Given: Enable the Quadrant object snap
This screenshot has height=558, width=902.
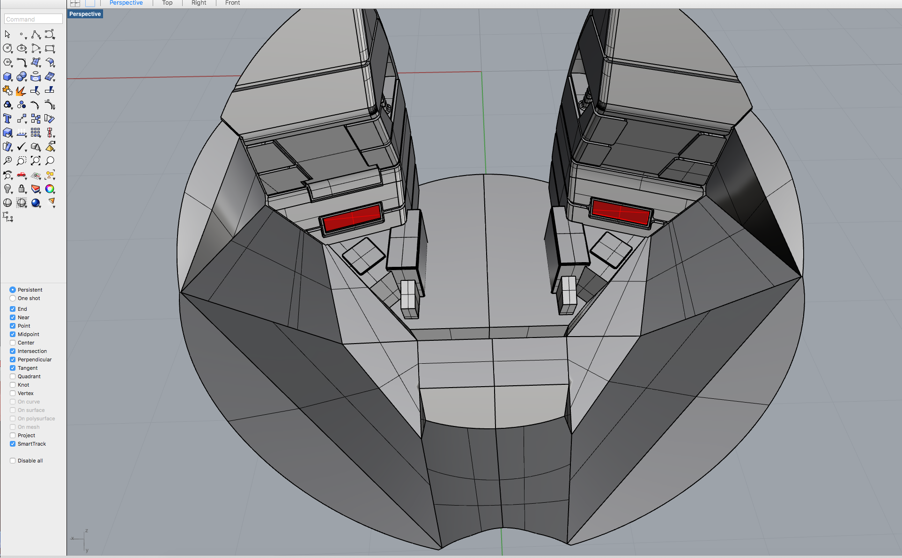Looking at the screenshot, I should coord(13,376).
